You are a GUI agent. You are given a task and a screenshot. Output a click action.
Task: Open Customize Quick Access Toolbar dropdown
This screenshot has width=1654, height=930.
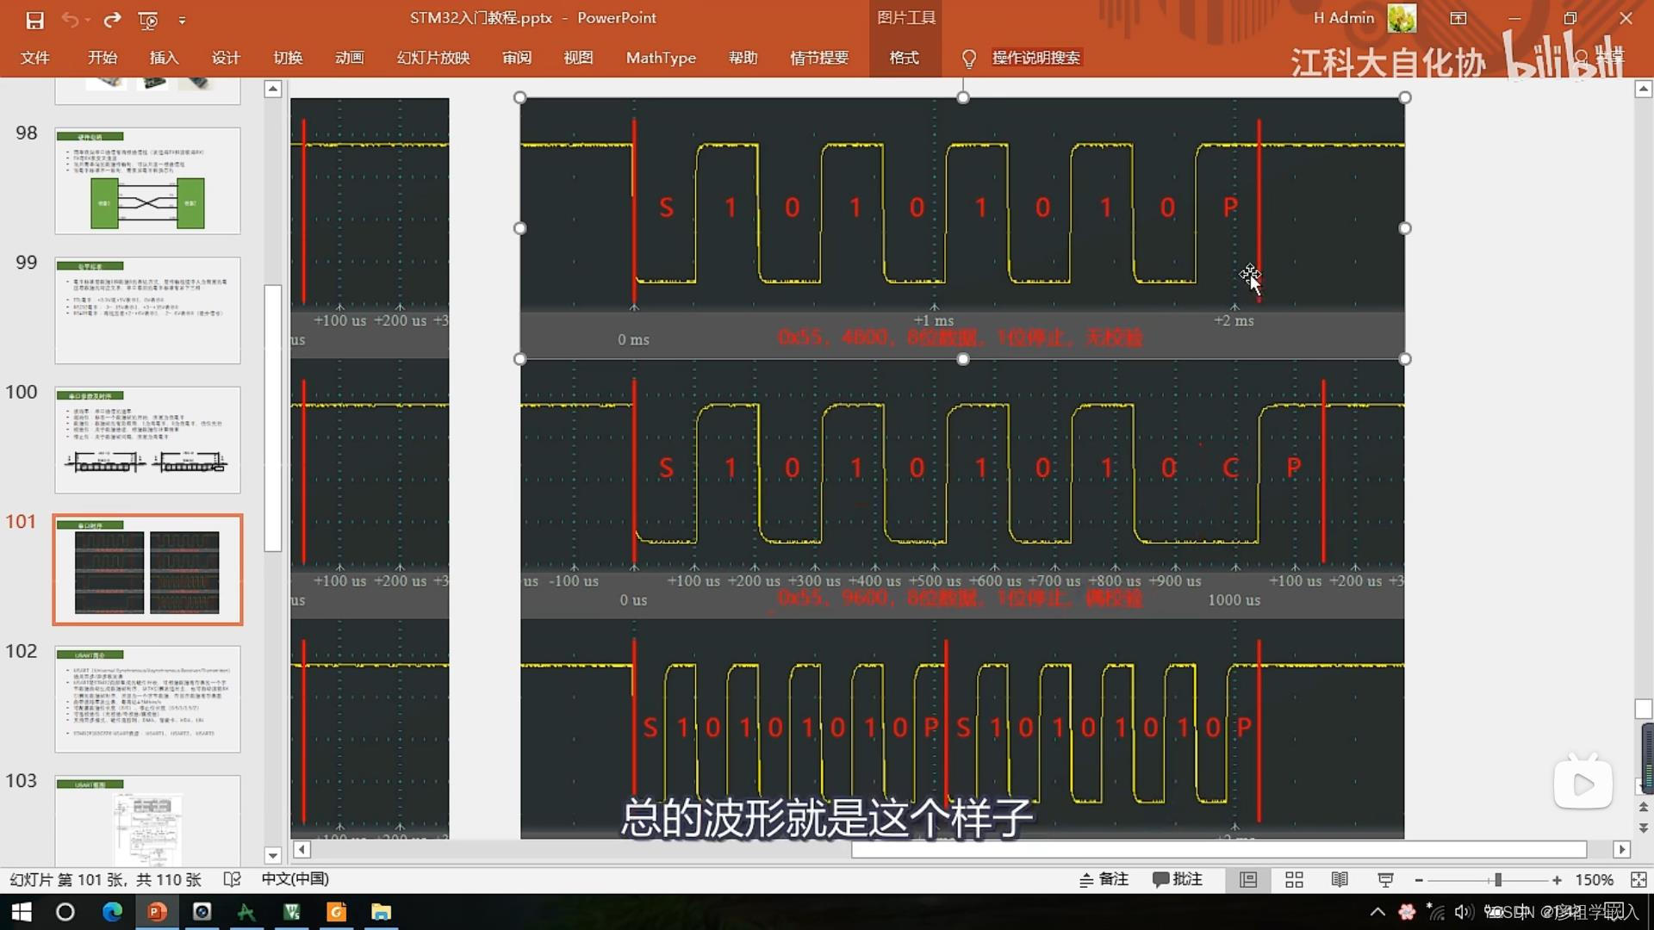pos(182,19)
